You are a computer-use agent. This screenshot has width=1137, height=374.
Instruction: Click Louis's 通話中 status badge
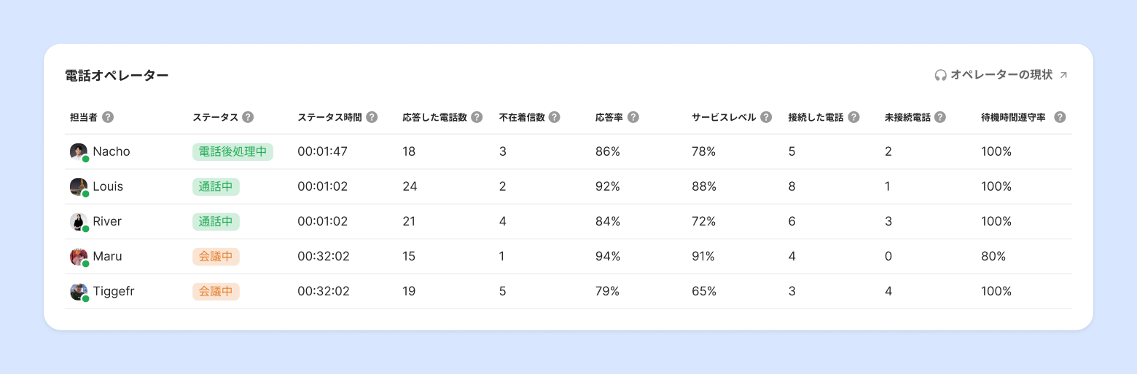click(216, 187)
